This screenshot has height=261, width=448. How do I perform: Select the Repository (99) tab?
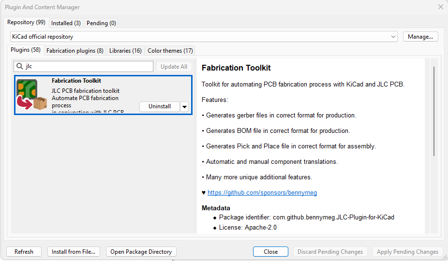coord(26,22)
